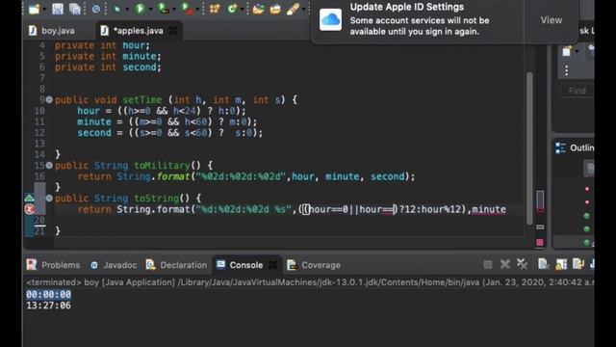Toggle the console Word Wrap icon
This screenshot has height=347, width=616.
tap(578, 264)
